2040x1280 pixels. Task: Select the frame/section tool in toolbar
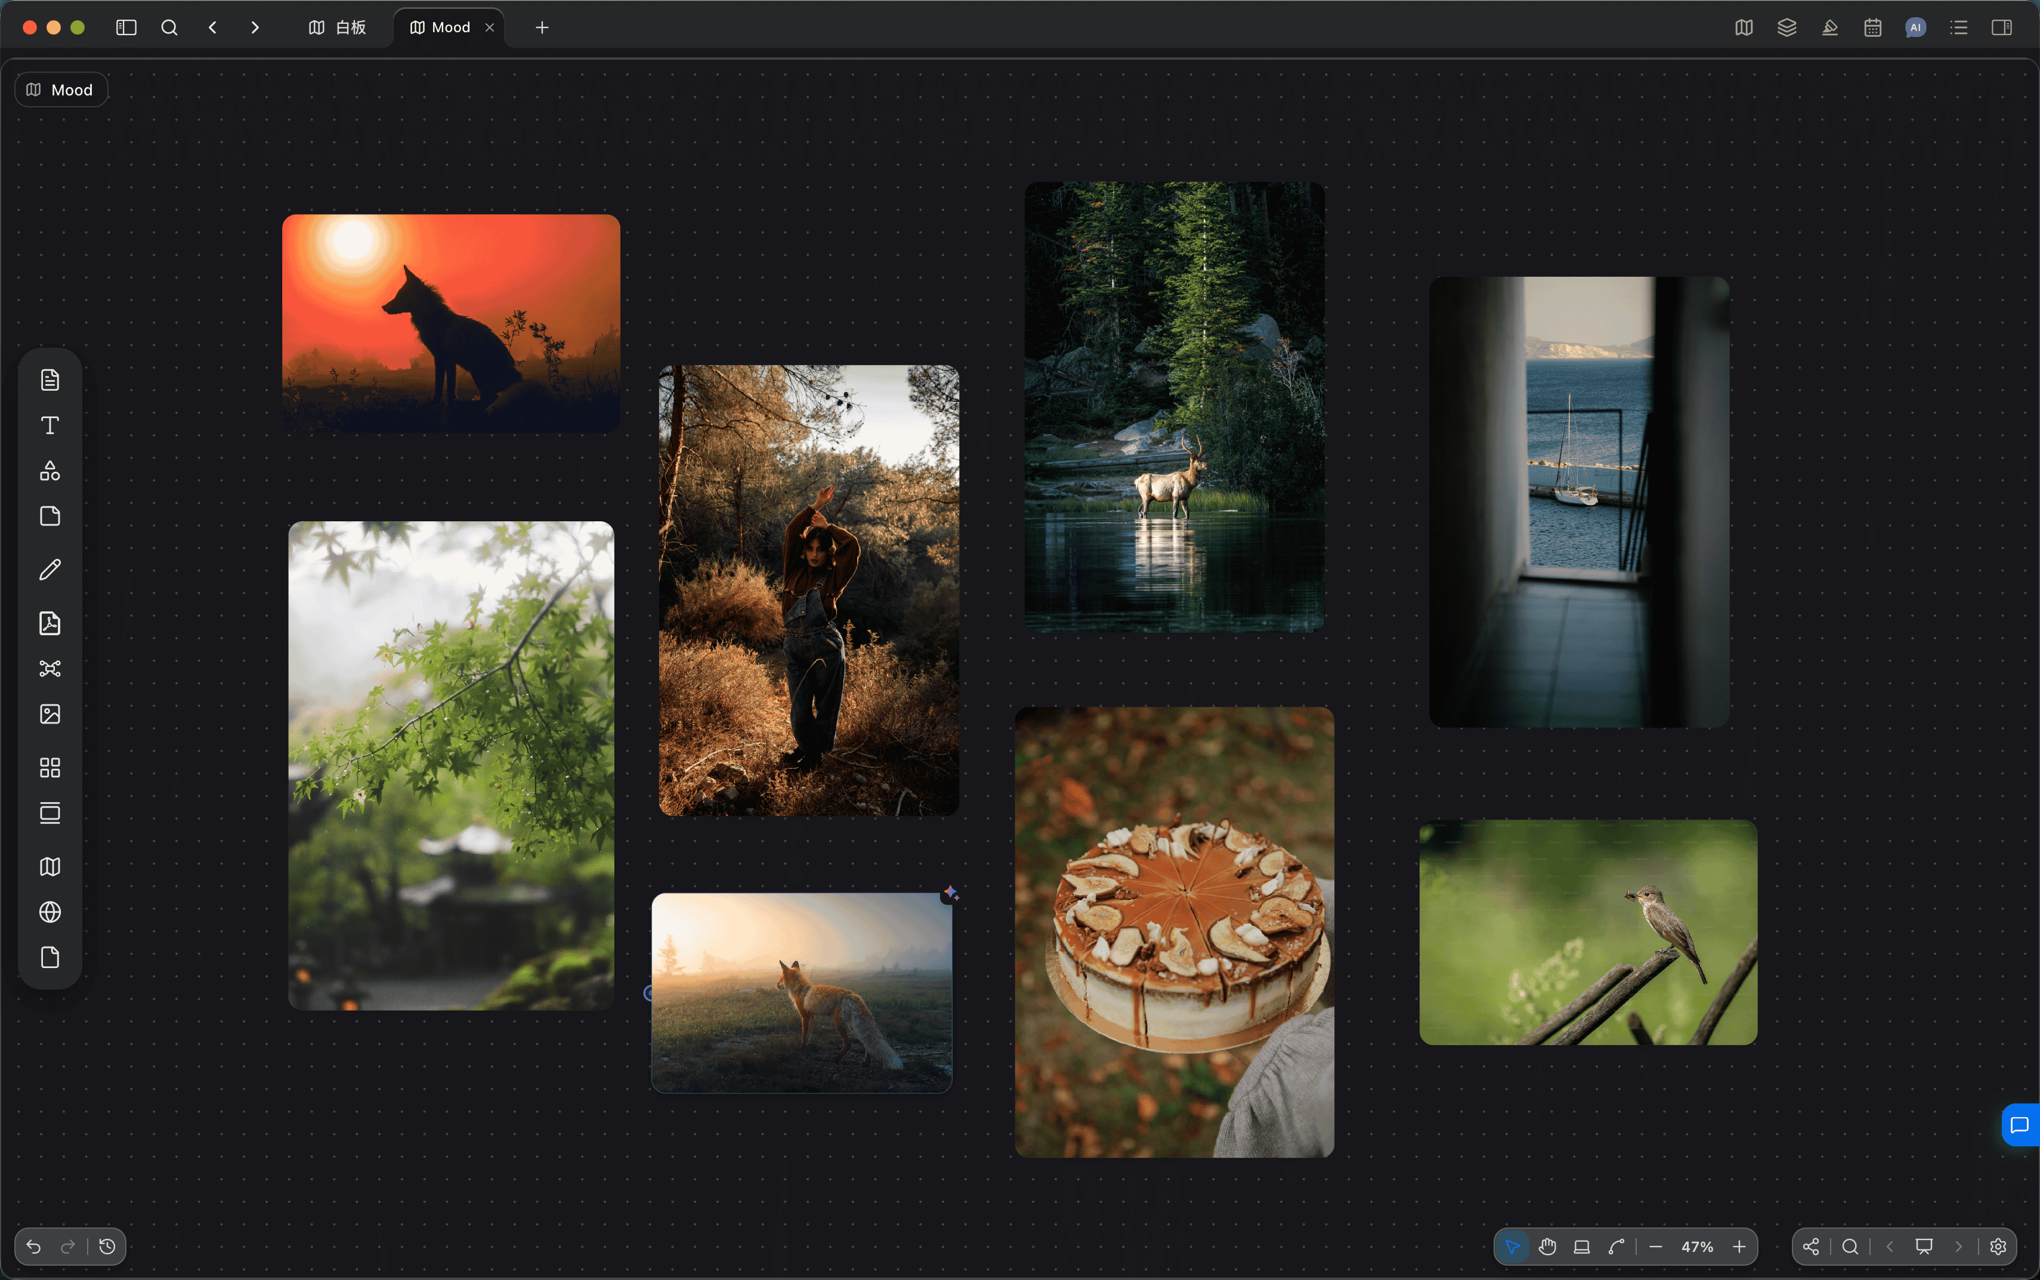pos(50,814)
